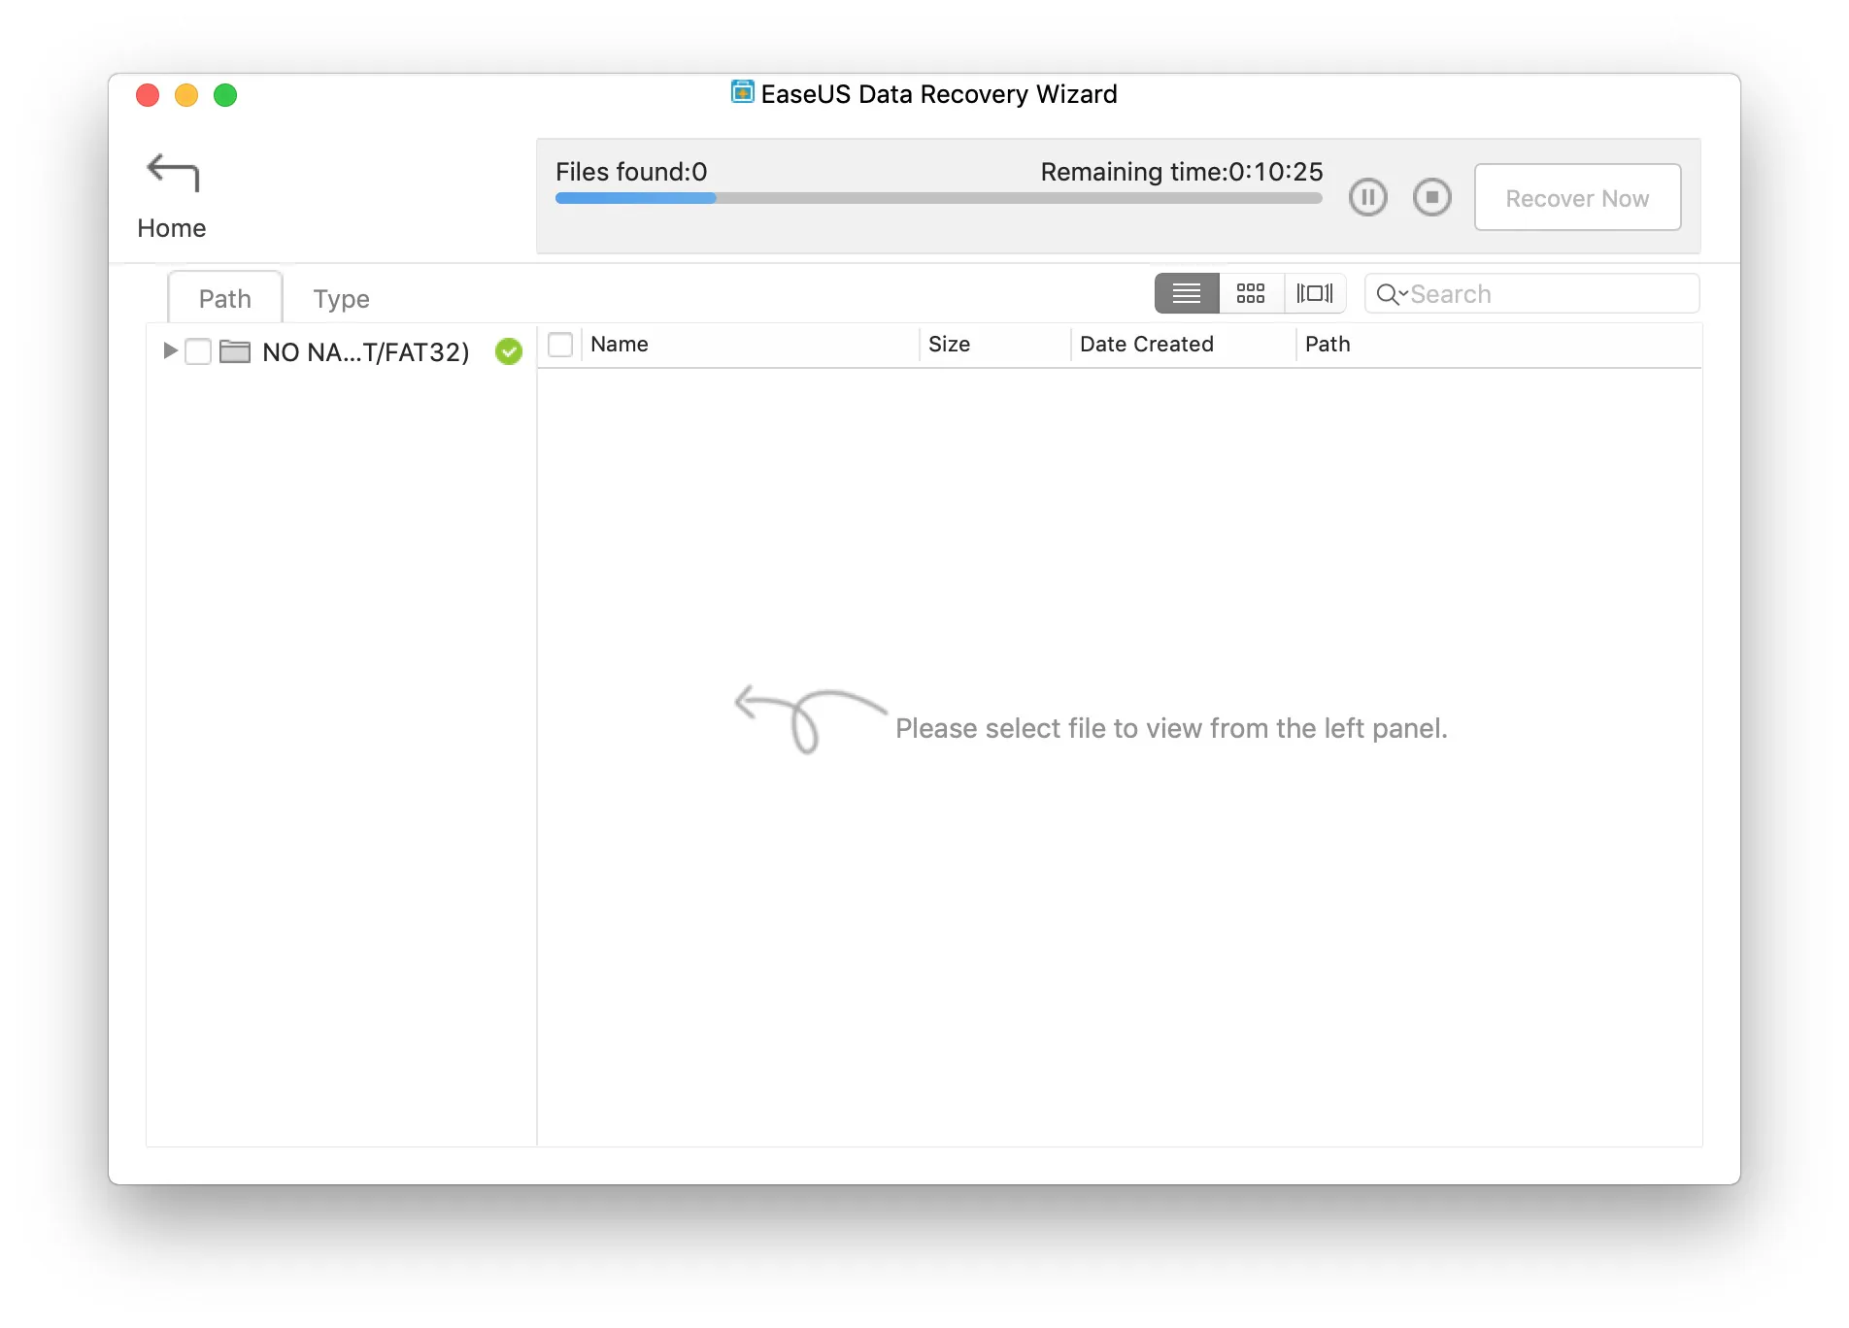Pause the running scan
Screen dimensions: 1849x1328
pos(1367,198)
